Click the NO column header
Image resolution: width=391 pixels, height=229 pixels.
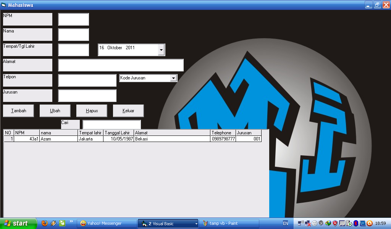(x=9, y=133)
